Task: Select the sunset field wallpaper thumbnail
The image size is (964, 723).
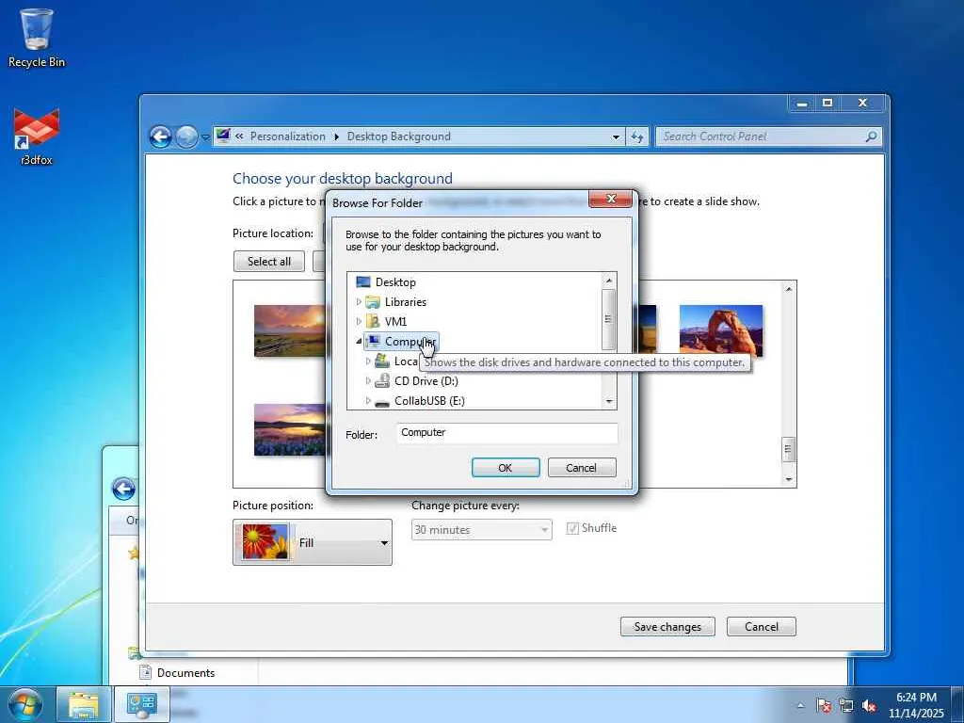Action: tap(290, 330)
